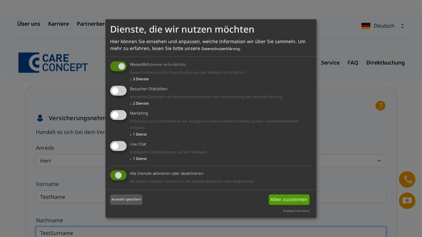The width and height of the screenshot is (422, 237).
Task: Toggle the Wesentlich cookies switch
Action: (118, 66)
